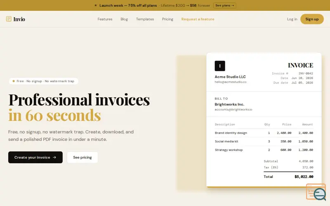Click the Description column header

[225, 124]
